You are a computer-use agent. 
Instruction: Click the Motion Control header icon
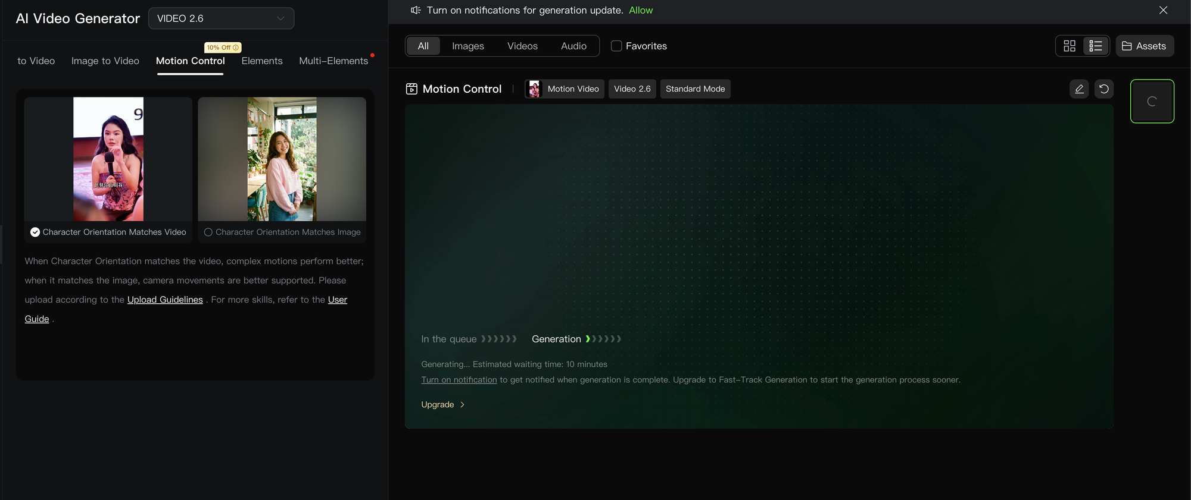tap(411, 89)
